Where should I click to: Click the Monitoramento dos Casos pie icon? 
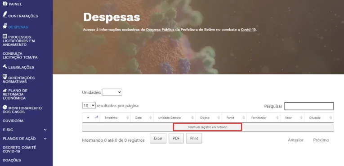[5, 107]
